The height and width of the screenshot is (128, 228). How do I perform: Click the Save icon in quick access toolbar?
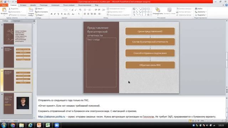5,1
